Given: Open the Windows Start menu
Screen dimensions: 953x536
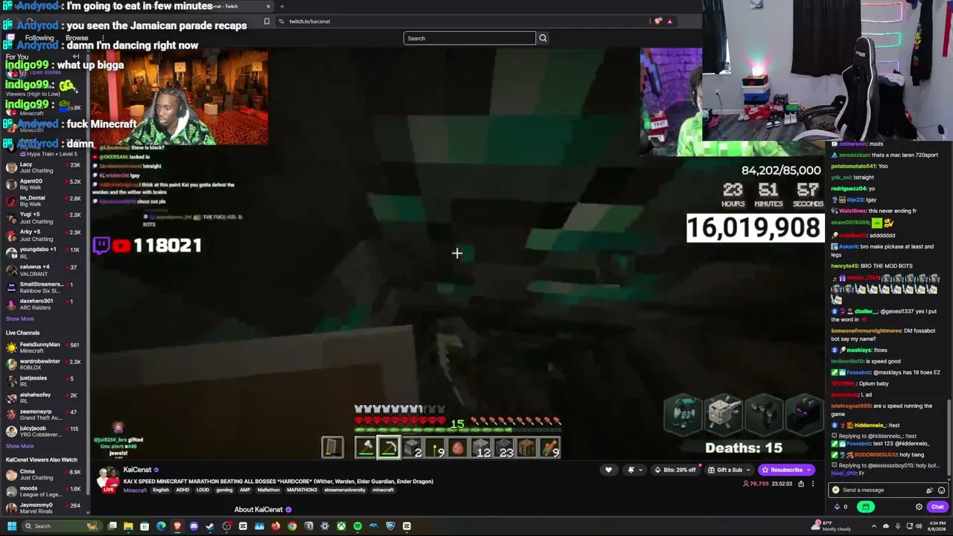Looking at the screenshot, I should point(11,526).
